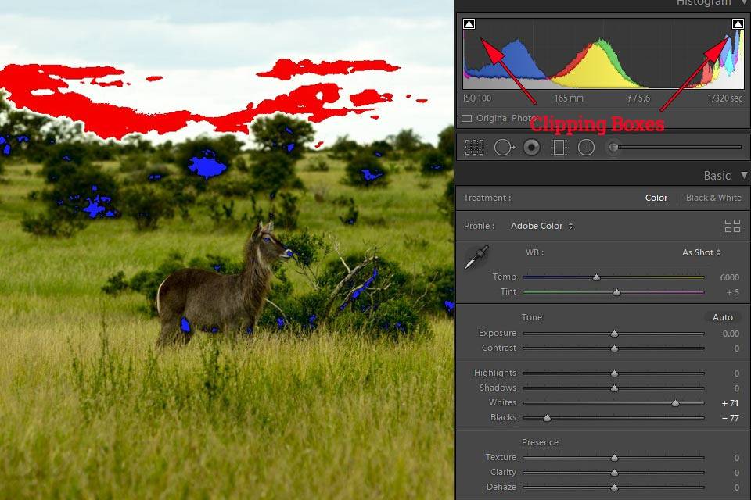Click the Auto tone button
This screenshot has width=751, height=500.
(x=722, y=317)
